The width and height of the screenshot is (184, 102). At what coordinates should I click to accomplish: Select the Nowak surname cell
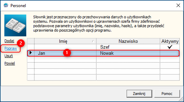coord(128,53)
